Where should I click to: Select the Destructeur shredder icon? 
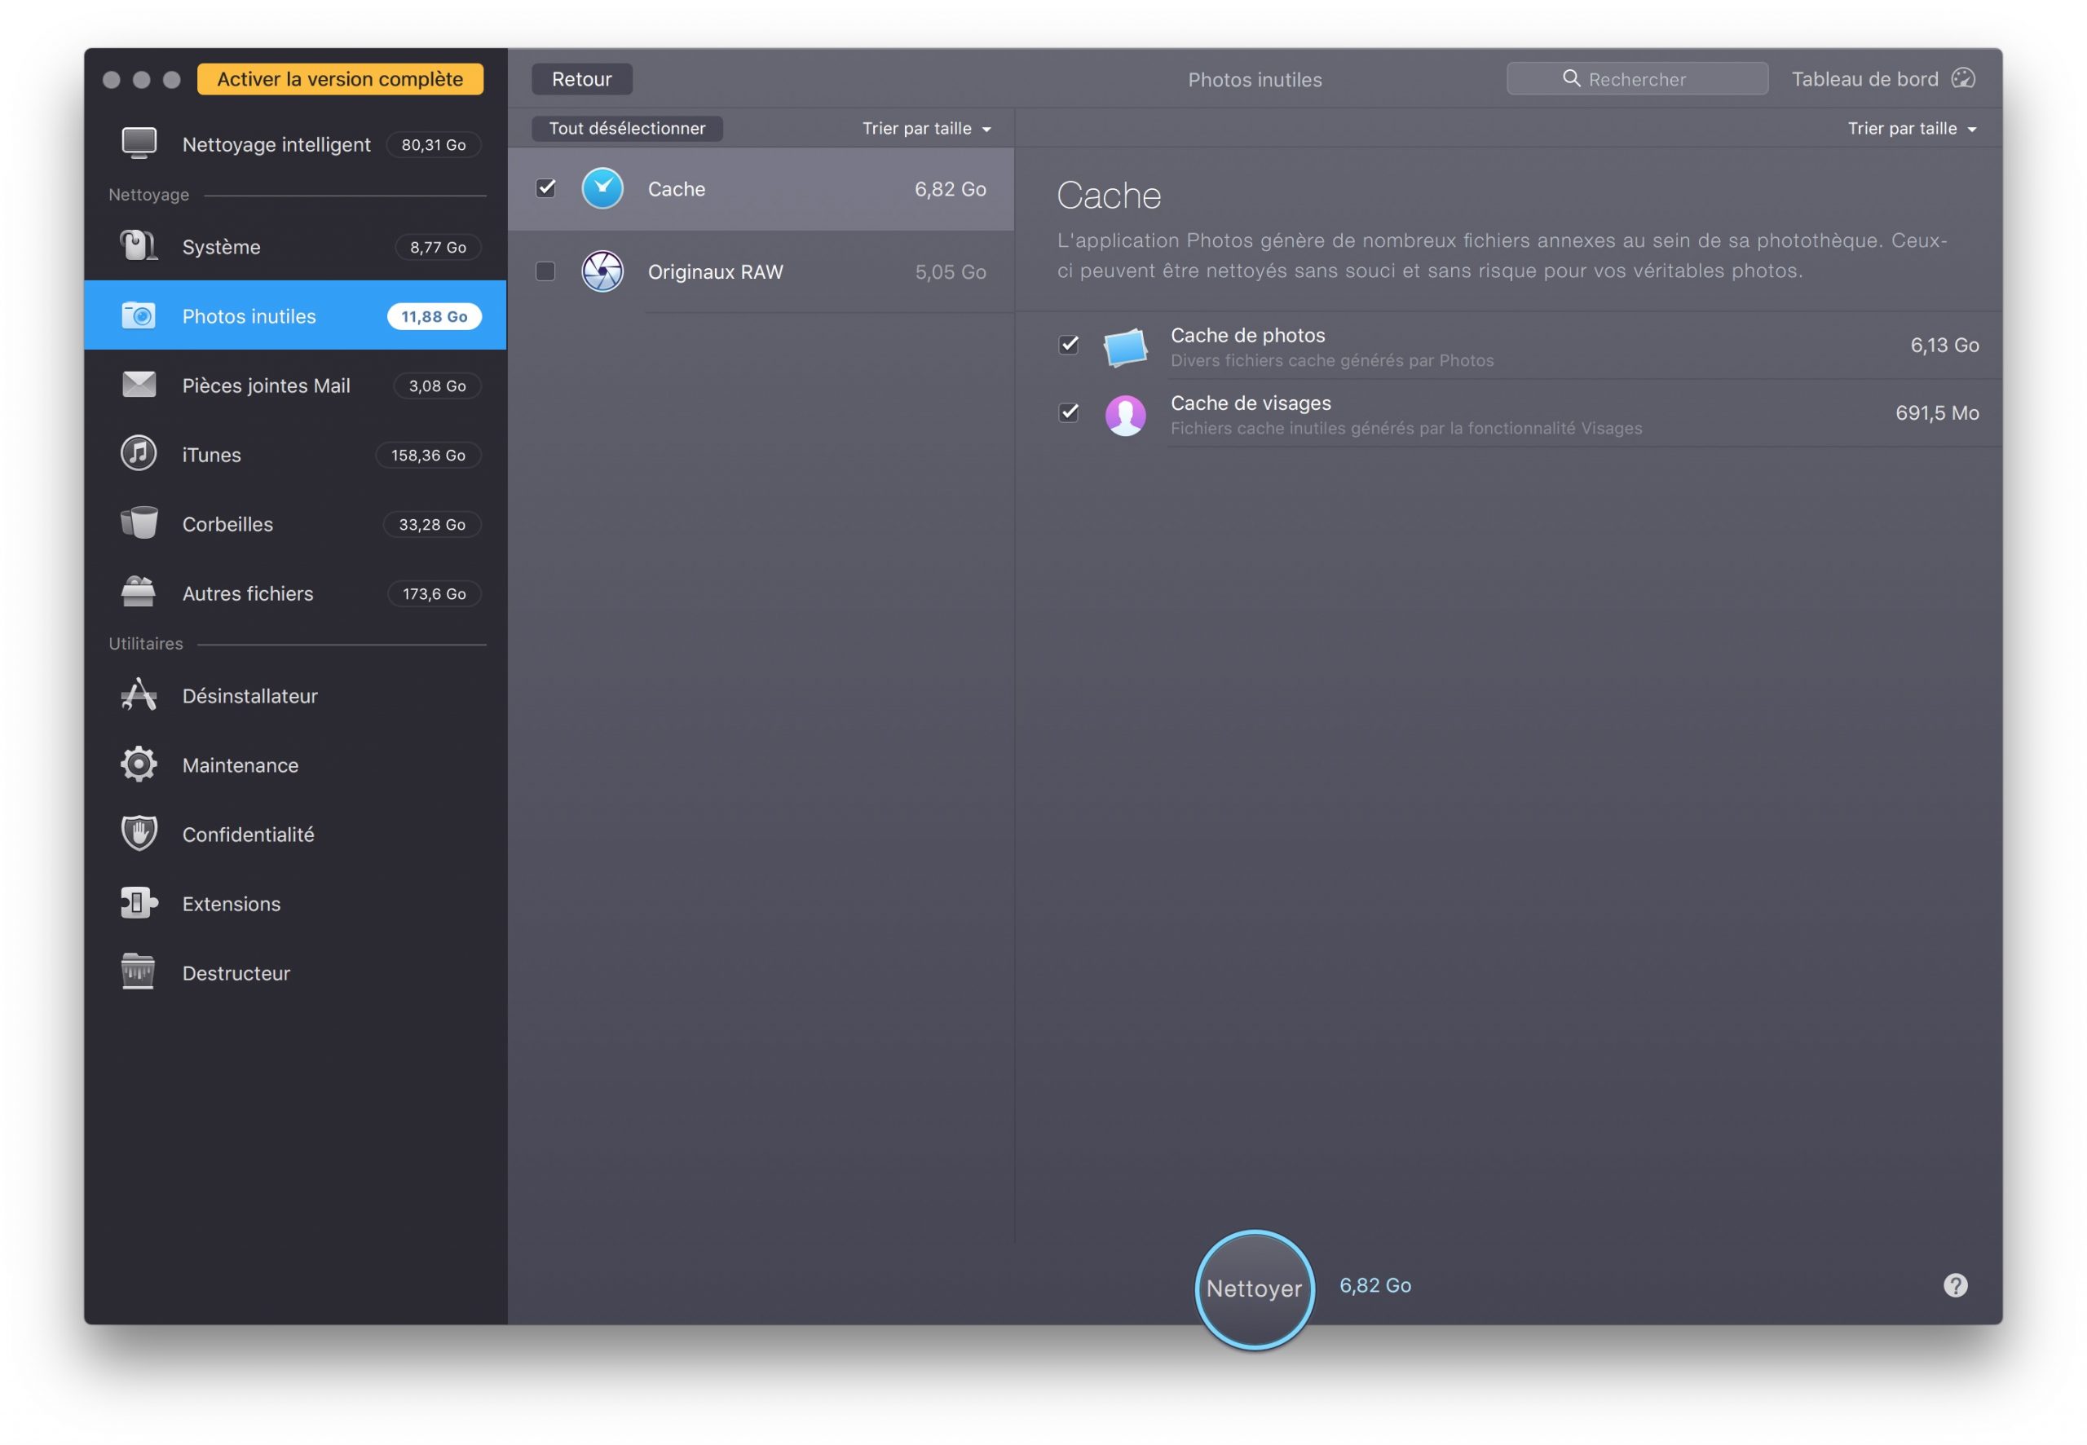(139, 972)
